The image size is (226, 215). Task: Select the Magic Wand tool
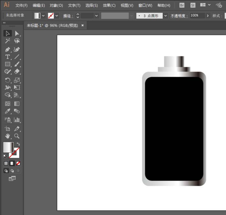8,41
